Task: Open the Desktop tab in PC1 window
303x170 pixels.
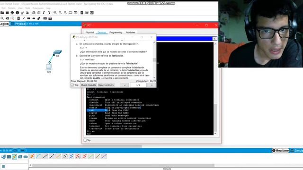Action: 102,33
